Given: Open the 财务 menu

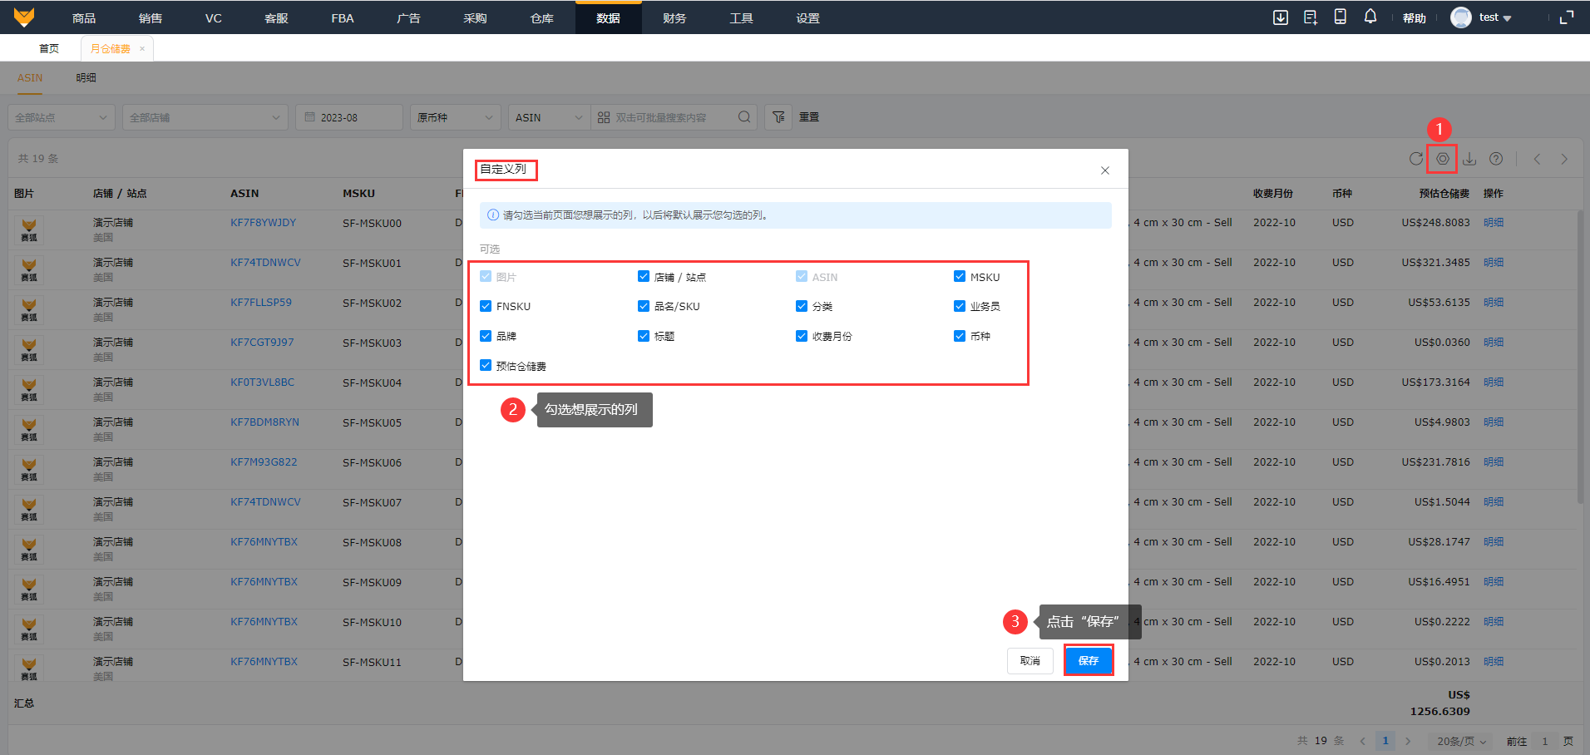Looking at the screenshot, I should point(674,18).
